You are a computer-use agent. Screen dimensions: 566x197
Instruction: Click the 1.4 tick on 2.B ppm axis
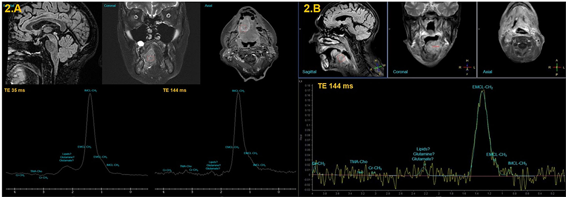[477, 194]
